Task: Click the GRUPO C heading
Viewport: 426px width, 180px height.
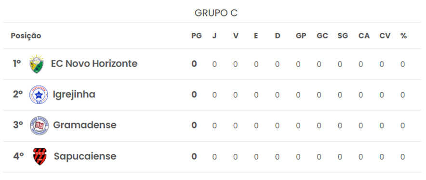Action: (x=216, y=13)
